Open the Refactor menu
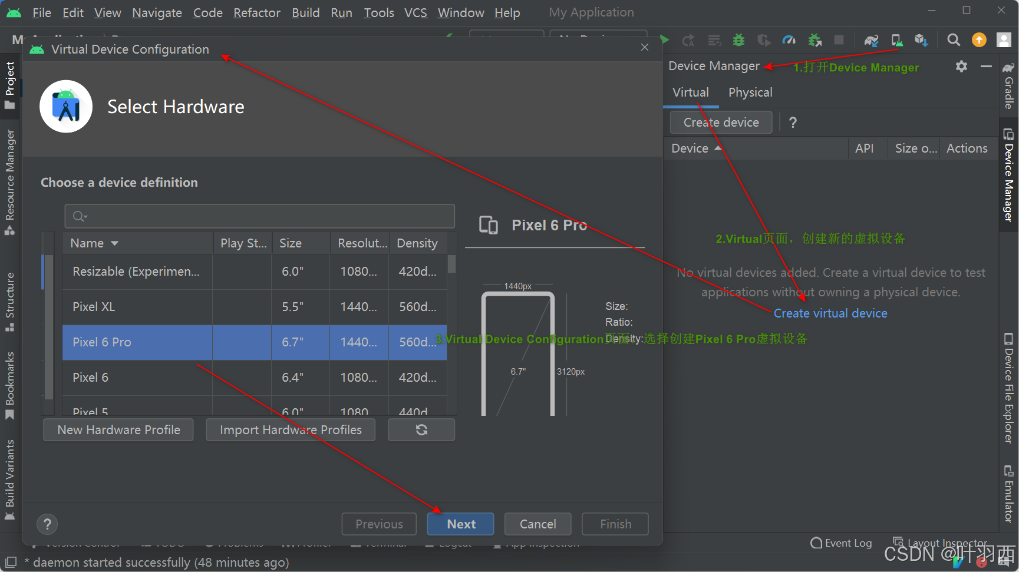Screen dimensions: 1019x572 point(257,12)
